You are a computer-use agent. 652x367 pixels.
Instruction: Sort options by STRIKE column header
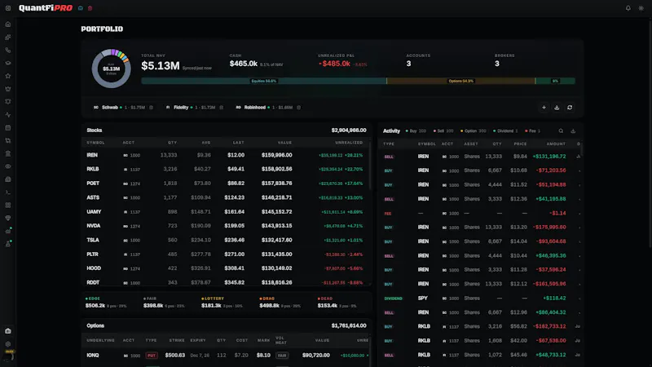pos(177,340)
